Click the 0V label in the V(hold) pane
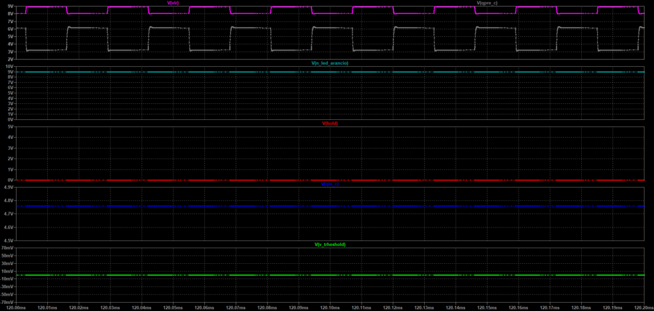Screen dimensions: 654x311 (11, 180)
